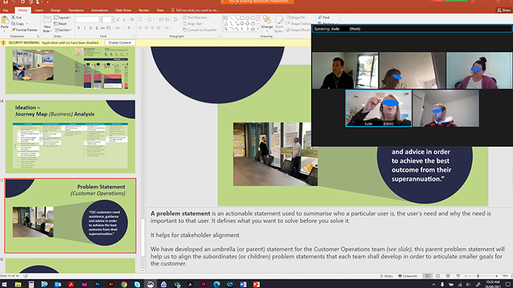Viewport: 513px width, 288px height.
Task: Open Skype from the taskbar
Action: click(137, 284)
